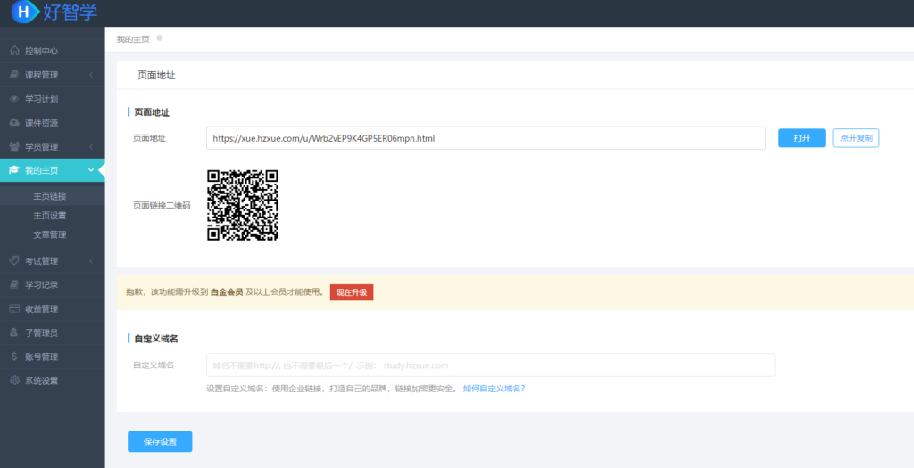The height and width of the screenshot is (468, 914).
Task: Open 账号管理 in the sidebar
Action: click(53, 357)
